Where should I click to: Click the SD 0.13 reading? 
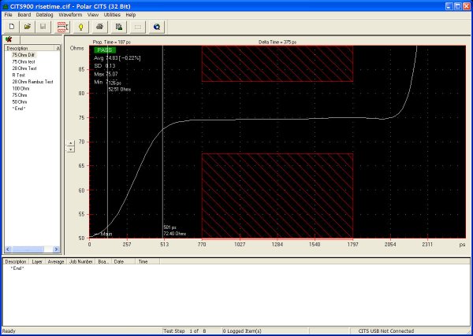click(x=105, y=66)
